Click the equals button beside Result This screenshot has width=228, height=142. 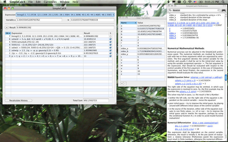pos(7,27)
